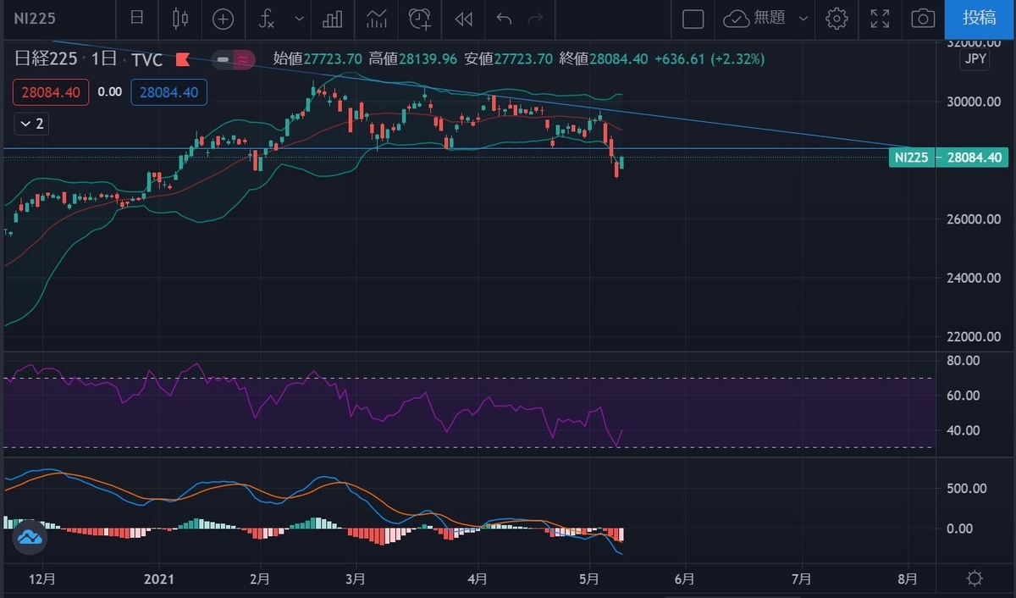Click the undo arrow
1016x598 pixels.
pos(503,19)
